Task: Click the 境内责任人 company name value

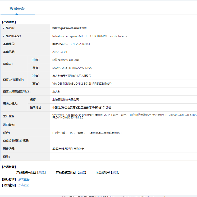Action: tap(66, 99)
